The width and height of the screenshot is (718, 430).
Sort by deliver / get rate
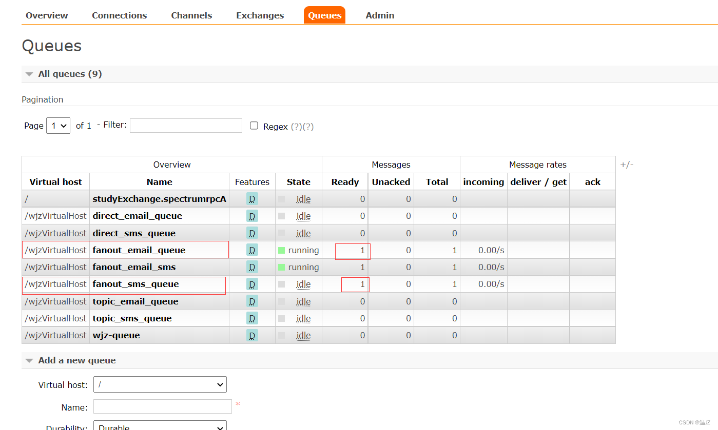pyautogui.click(x=538, y=182)
